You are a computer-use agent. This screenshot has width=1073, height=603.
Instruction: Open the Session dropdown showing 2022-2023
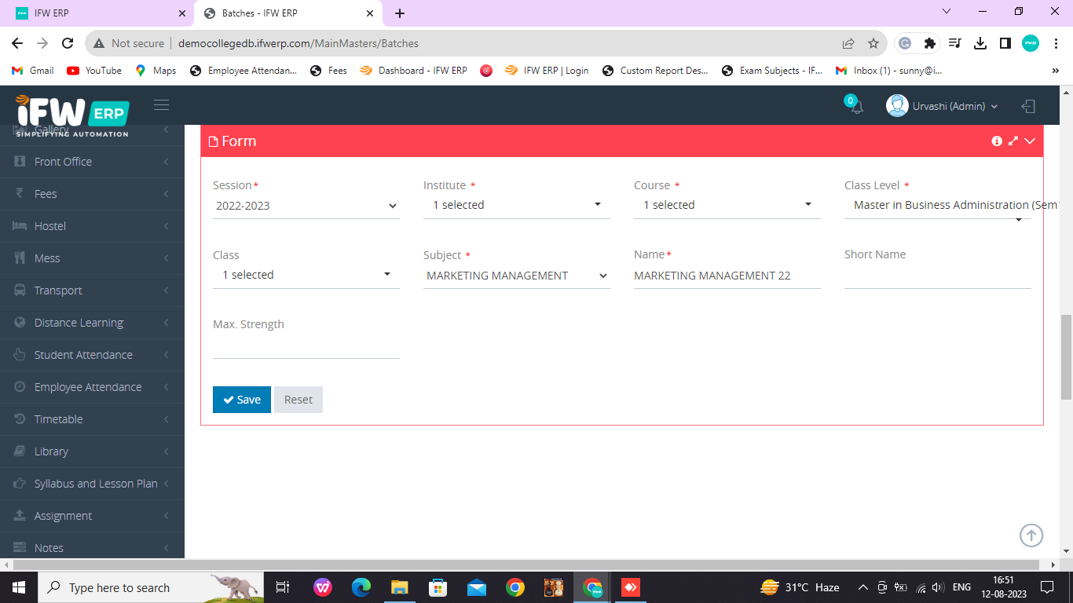coord(306,206)
